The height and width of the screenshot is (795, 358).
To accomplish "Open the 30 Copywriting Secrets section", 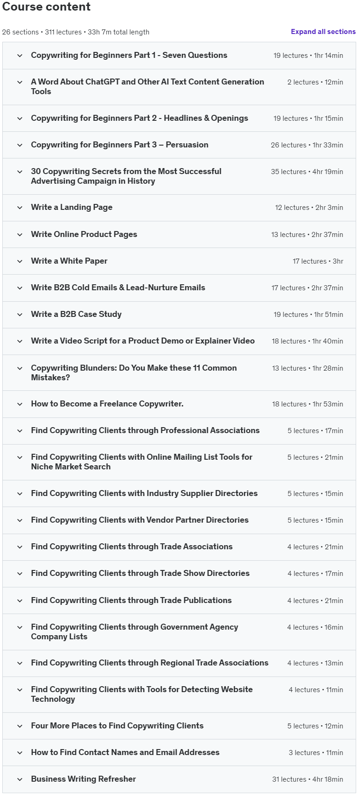I will (179, 176).
